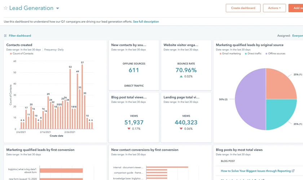
Task: Star the Lead Generation dashboard as favorite
Action: point(5,8)
